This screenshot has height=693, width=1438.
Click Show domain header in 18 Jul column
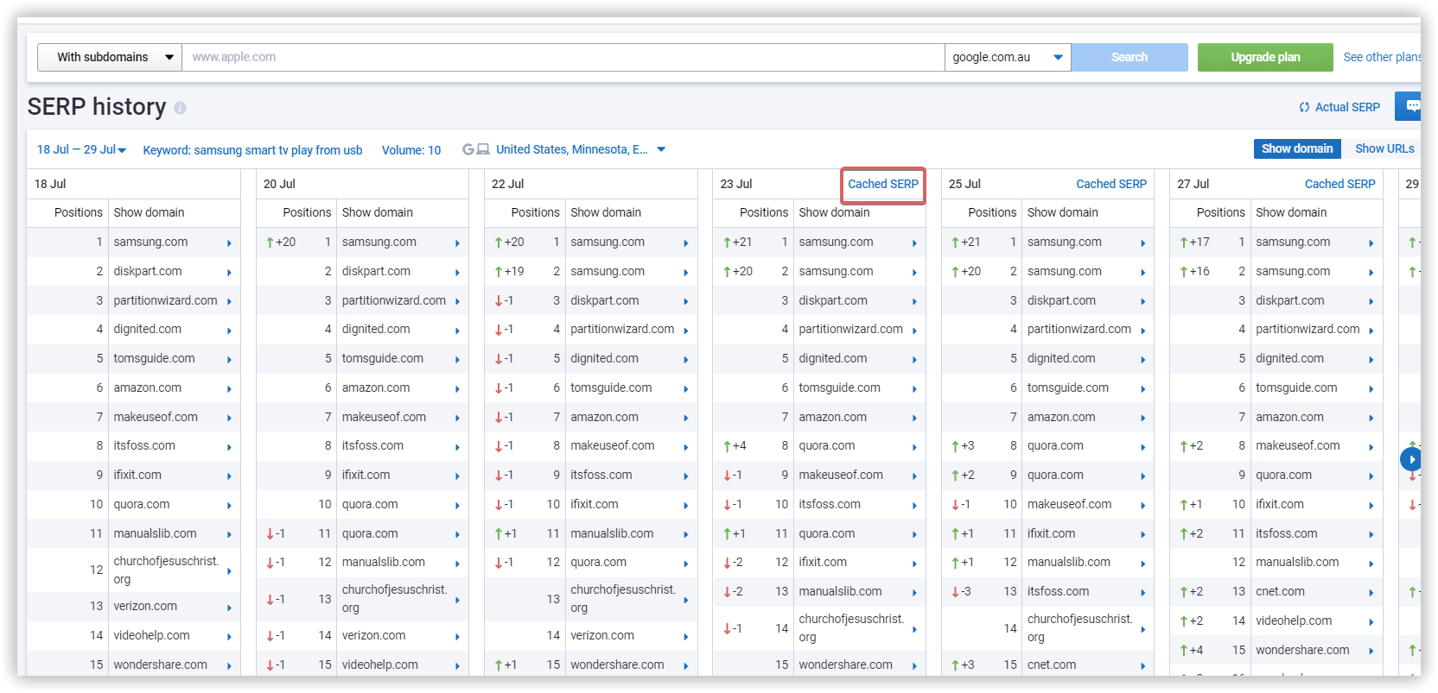149,212
